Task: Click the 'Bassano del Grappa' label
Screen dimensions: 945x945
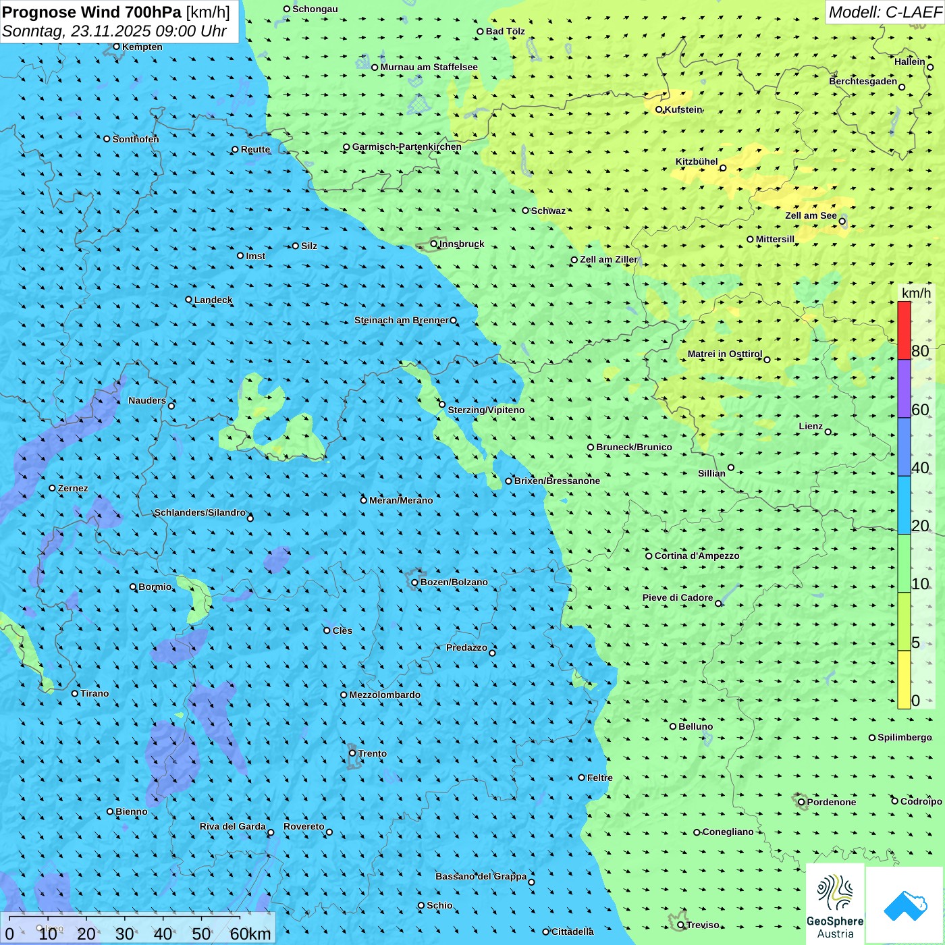Action: (481, 876)
